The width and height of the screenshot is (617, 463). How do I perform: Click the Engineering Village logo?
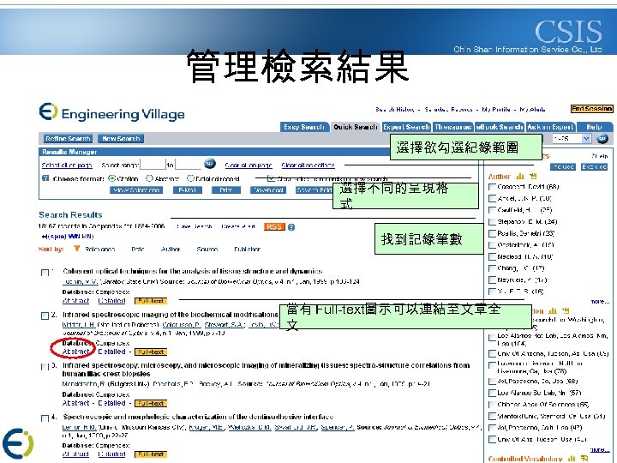tap(112, 112)
